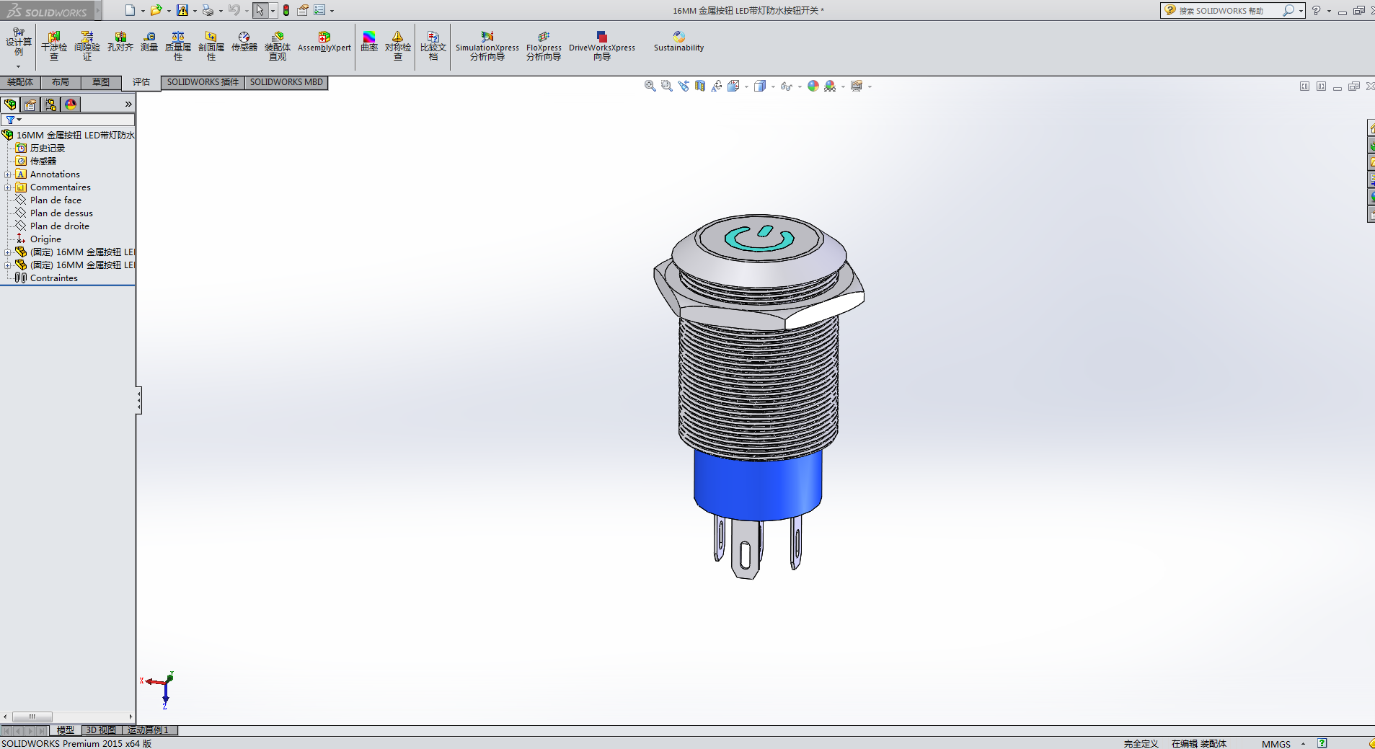This screenshot has height=749, width=1375.
Task: Open the DisplayManager color sphere tab
Action: pyautogui.click(x=71, y=105)
